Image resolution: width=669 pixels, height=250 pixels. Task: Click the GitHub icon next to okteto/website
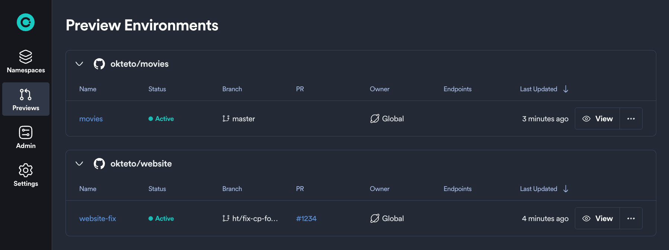click(99, 163)
